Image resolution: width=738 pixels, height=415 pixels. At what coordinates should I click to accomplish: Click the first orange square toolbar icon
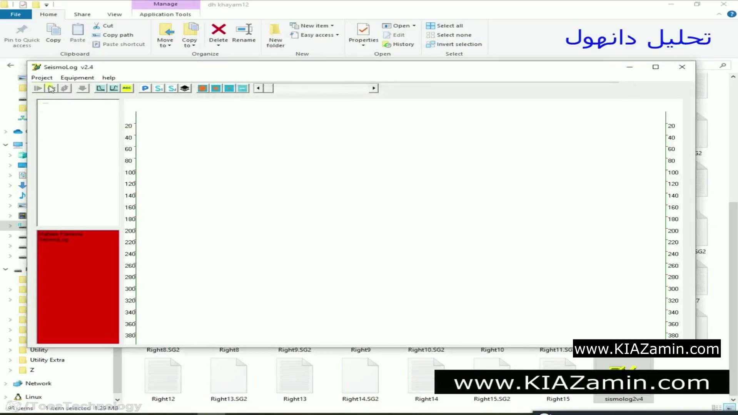tap(202, 88)
